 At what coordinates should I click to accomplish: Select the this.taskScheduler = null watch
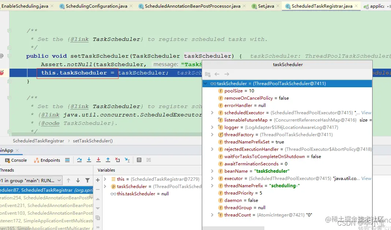point(139,194)
